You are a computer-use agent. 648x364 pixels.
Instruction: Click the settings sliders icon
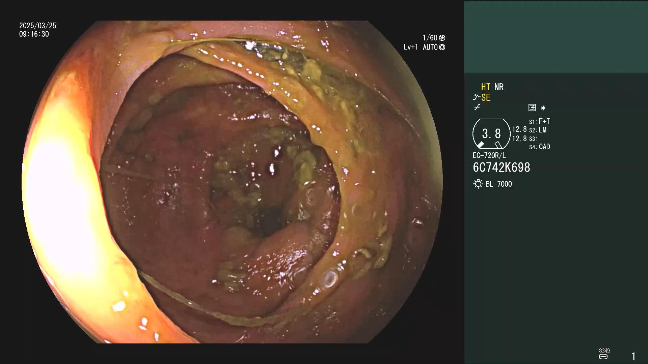pyautogui.click(x=532, y=108)
